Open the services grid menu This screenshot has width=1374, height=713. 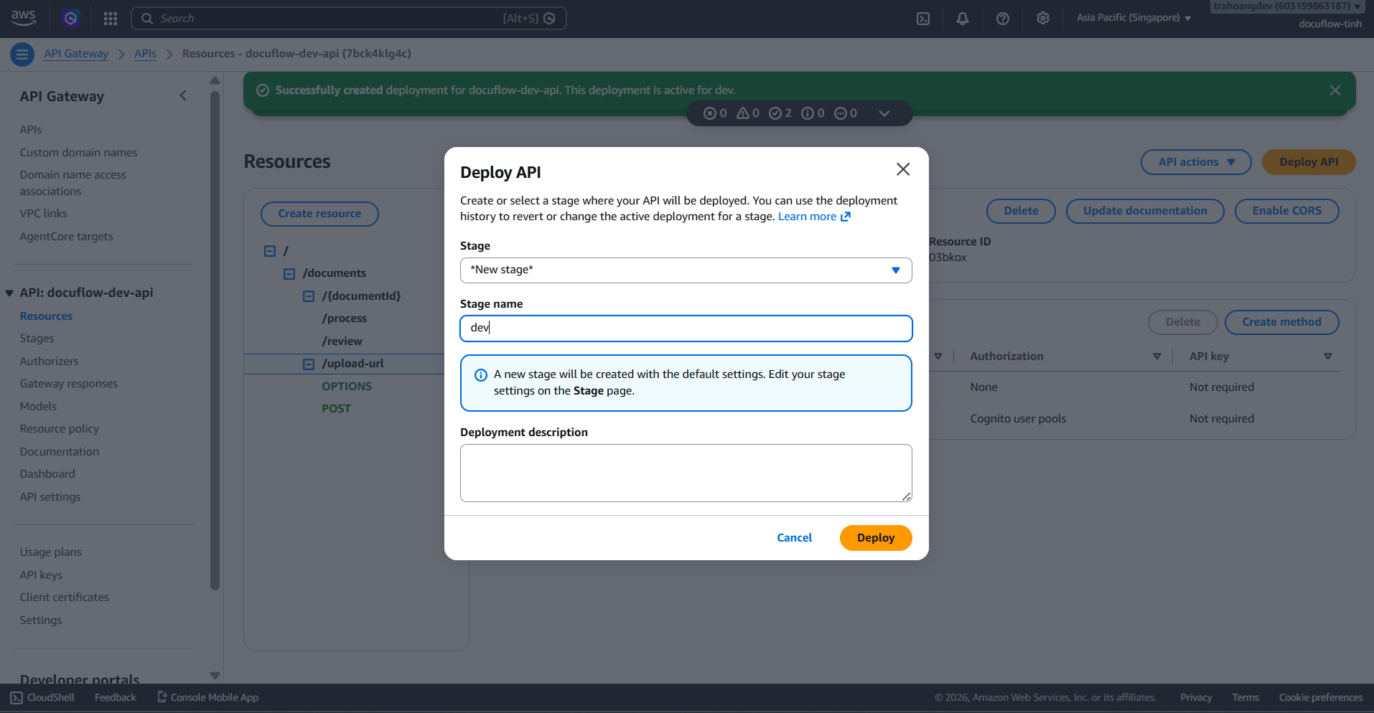pos(110,19)
